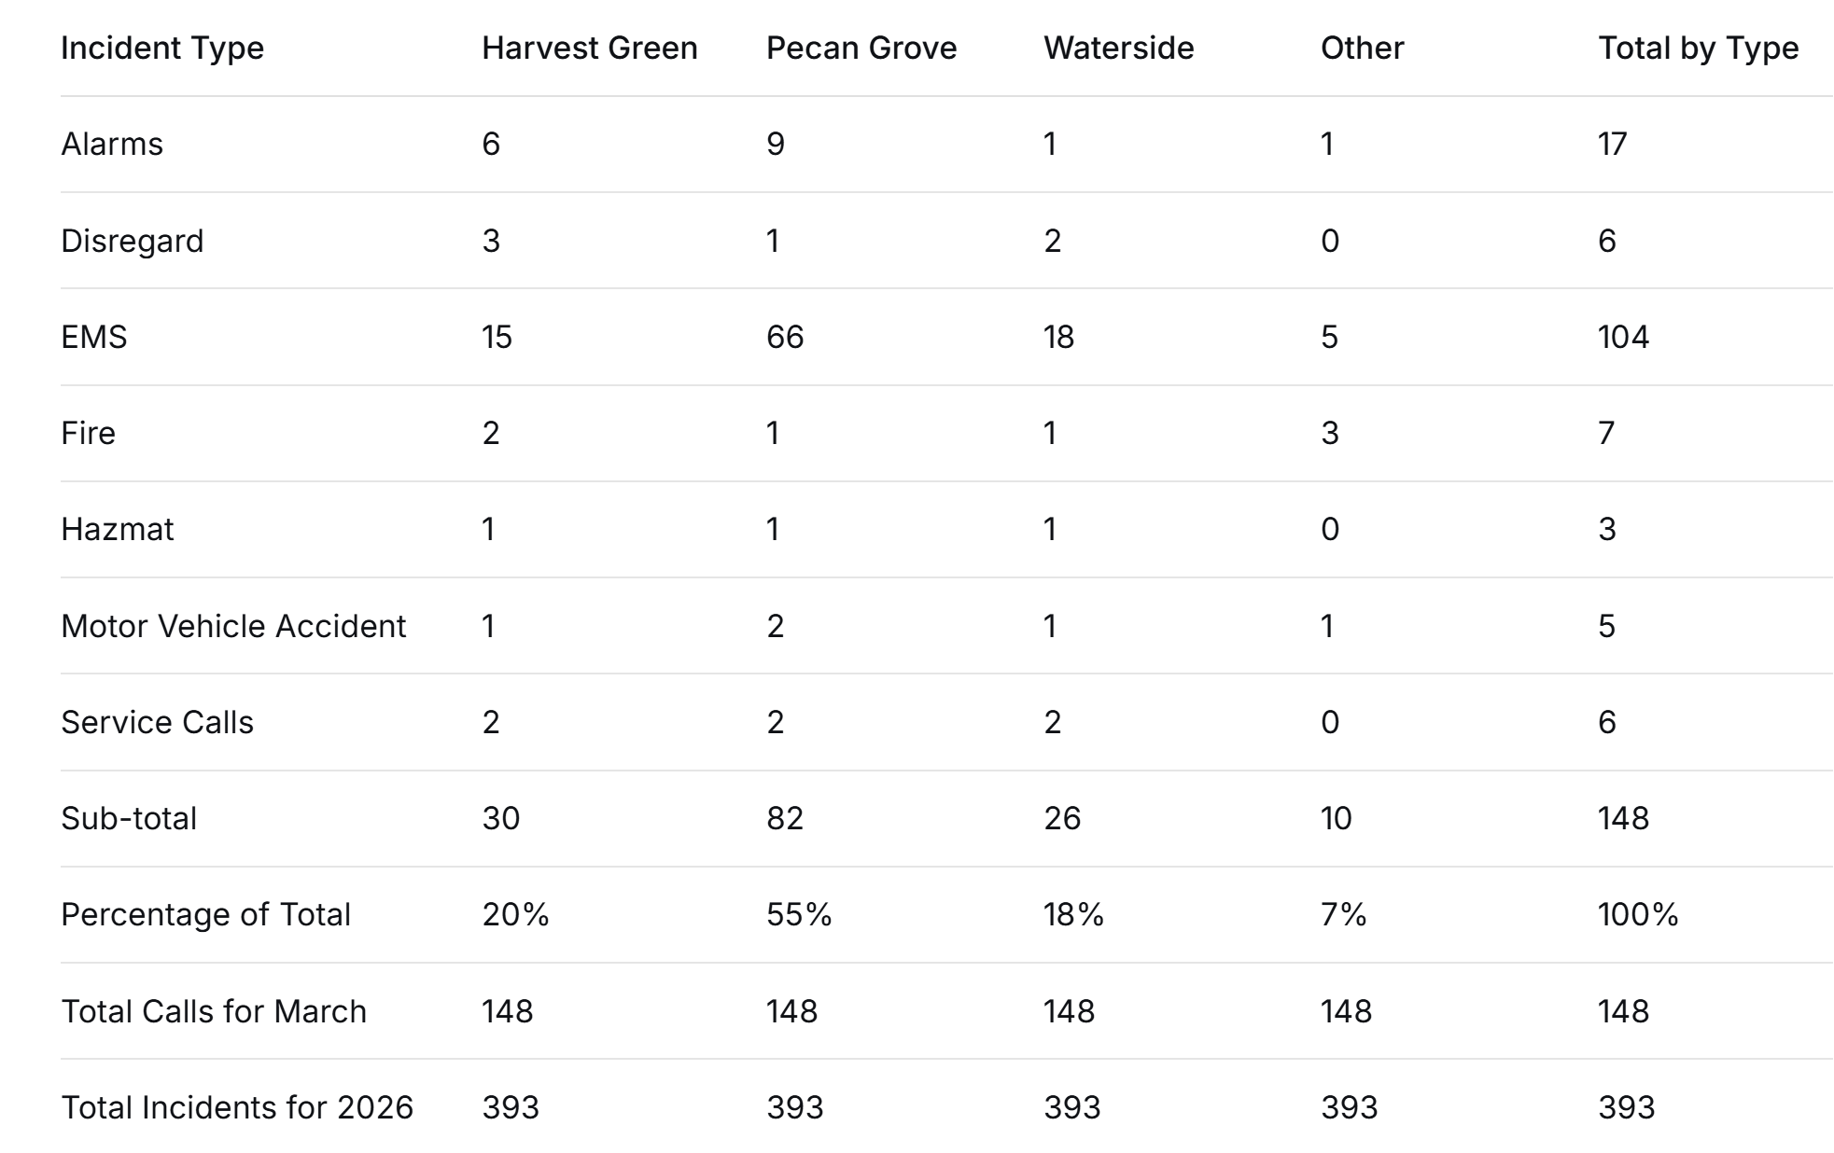Viewport: 1834px width, 1153px height.
Task: Select the Total by Type header
Action: [x=1698, y=48]
